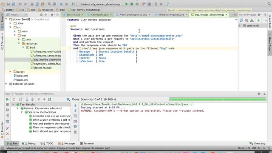Collapse the doctor project root node

coord(6,19)
